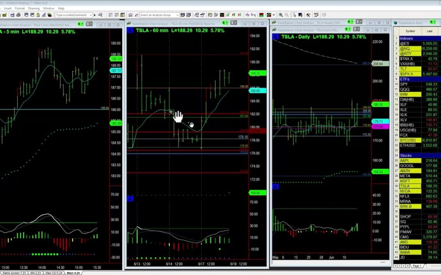Open the Window menu
The width and height of the screenshot is (441, 275).
pyautogui.click(x=49, y=9)
